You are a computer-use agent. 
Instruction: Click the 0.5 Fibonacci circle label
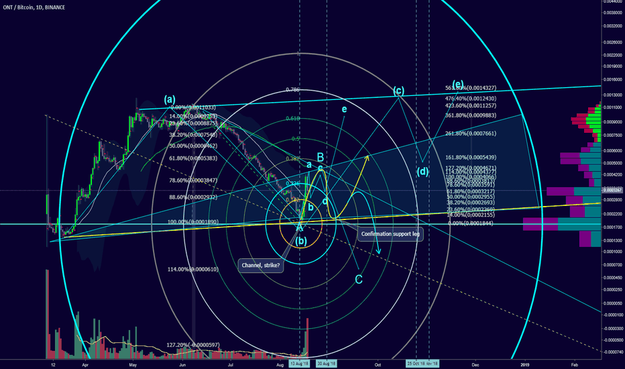coord(296,139)
